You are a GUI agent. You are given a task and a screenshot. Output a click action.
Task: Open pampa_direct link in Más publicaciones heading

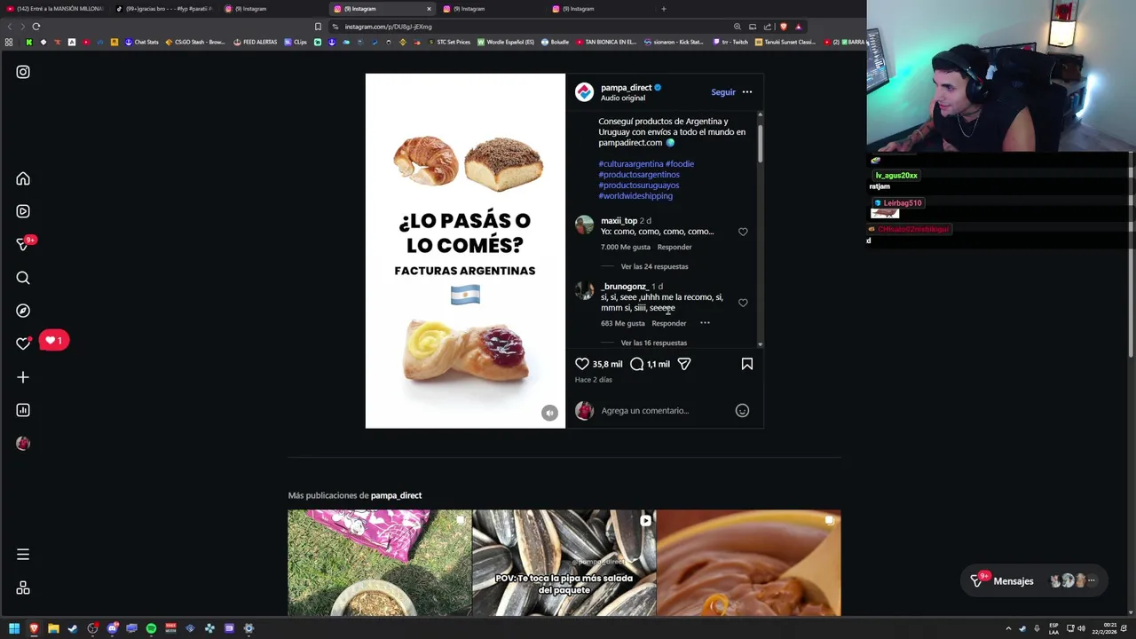click(396, 495)
